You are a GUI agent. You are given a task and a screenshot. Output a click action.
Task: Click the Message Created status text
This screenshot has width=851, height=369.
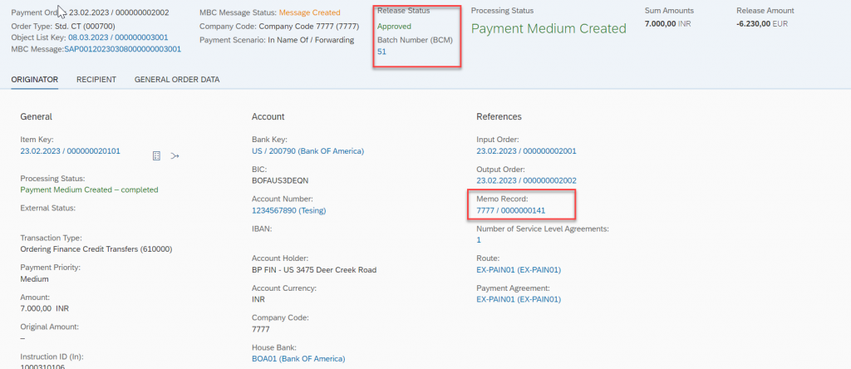[310, 12]
